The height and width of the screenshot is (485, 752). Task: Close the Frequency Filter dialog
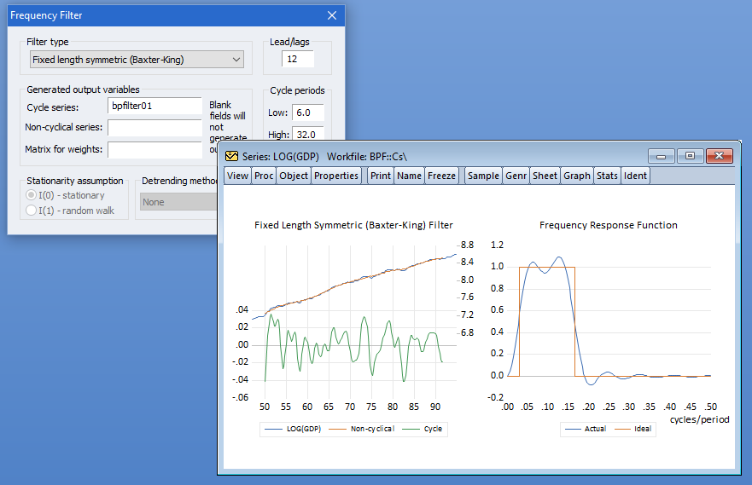point(332,15)
